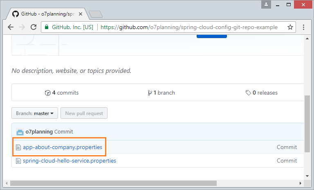Click the o7planning avatar image
The image size is (314, 190).
(20, 132)
